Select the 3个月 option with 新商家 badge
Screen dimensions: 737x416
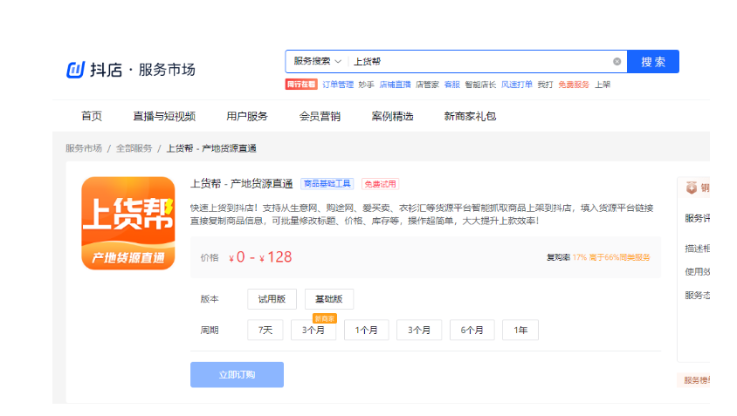click(313, 330)
